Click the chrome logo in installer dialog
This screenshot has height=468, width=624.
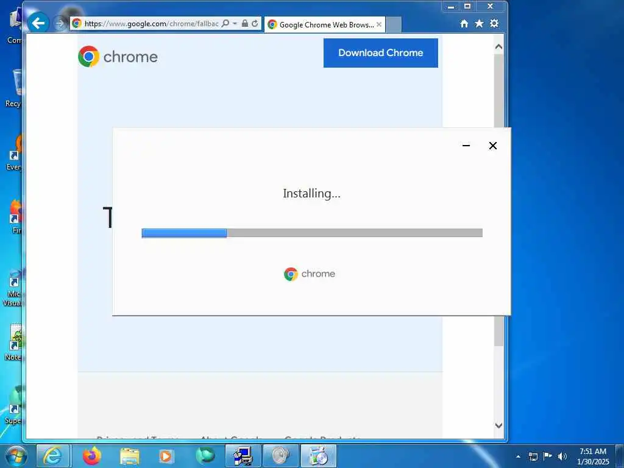click(310, 274)
